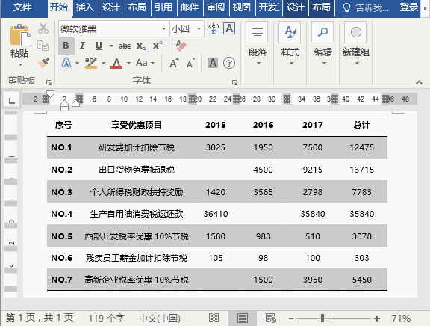This screenshot has width=430, height=326.
Task: Switch to the 审阅 review tab
Action: pos(216,7)
